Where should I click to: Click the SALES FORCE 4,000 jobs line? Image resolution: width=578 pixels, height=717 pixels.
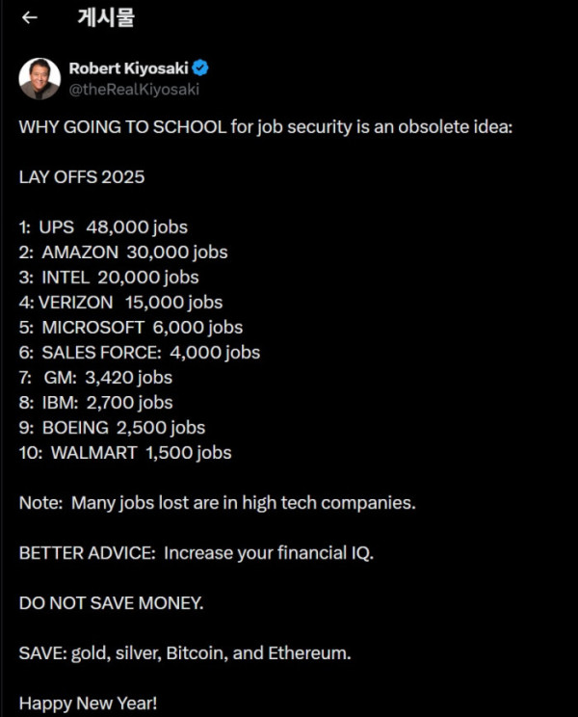click(140, 353)
